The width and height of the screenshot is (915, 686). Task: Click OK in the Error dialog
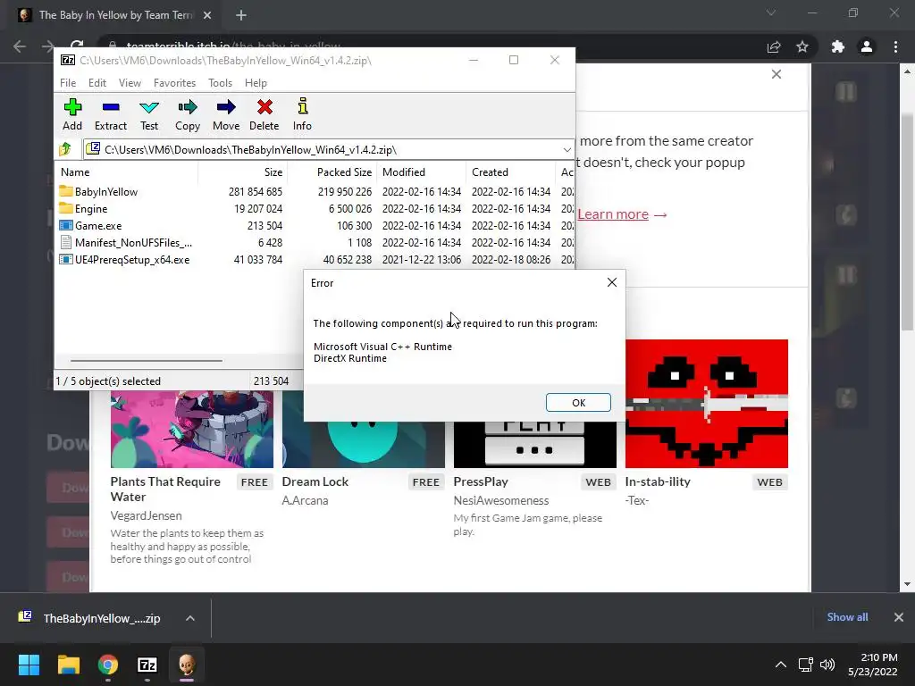pos(578,403)
